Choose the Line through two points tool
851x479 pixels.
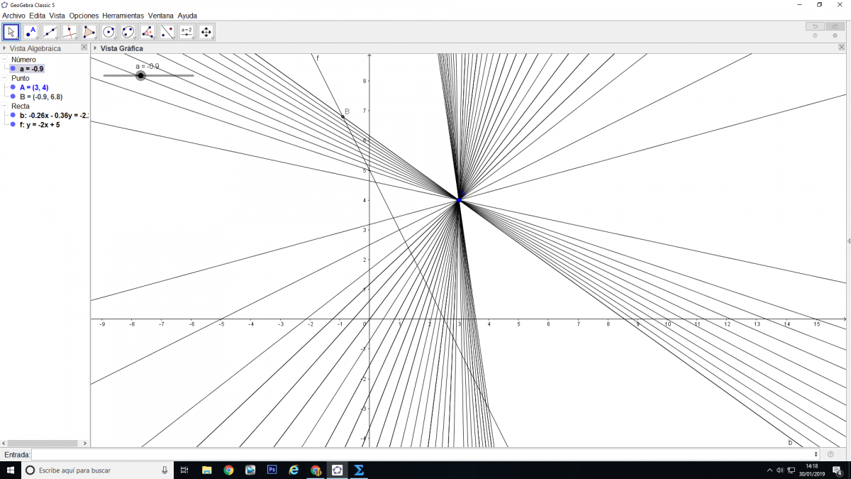coord(50,32)
